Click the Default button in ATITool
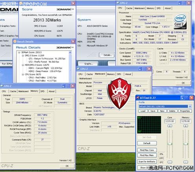The height and width of the screenshot is (172, 195). click(x=147, y=143)
